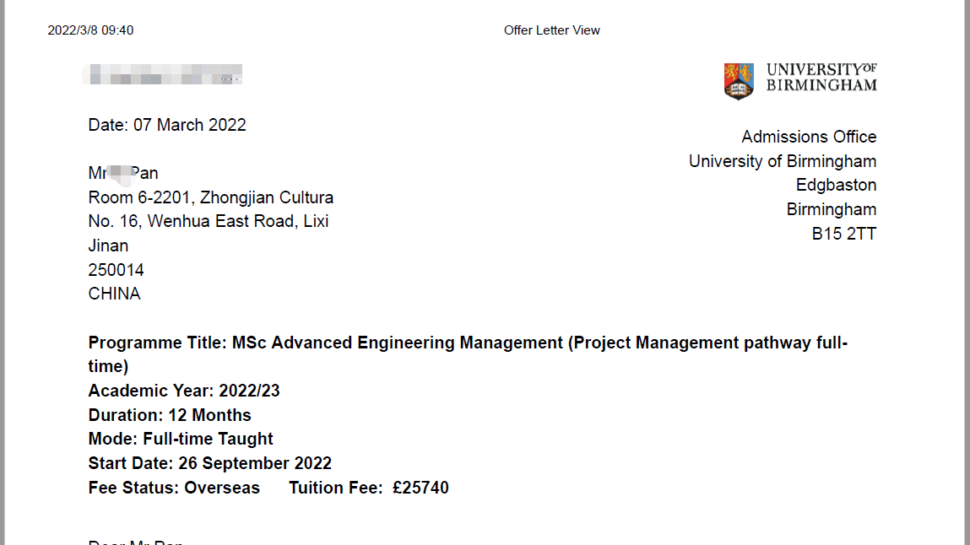
Task: Click the postcode B15 2TT
Action: [844, 234]
